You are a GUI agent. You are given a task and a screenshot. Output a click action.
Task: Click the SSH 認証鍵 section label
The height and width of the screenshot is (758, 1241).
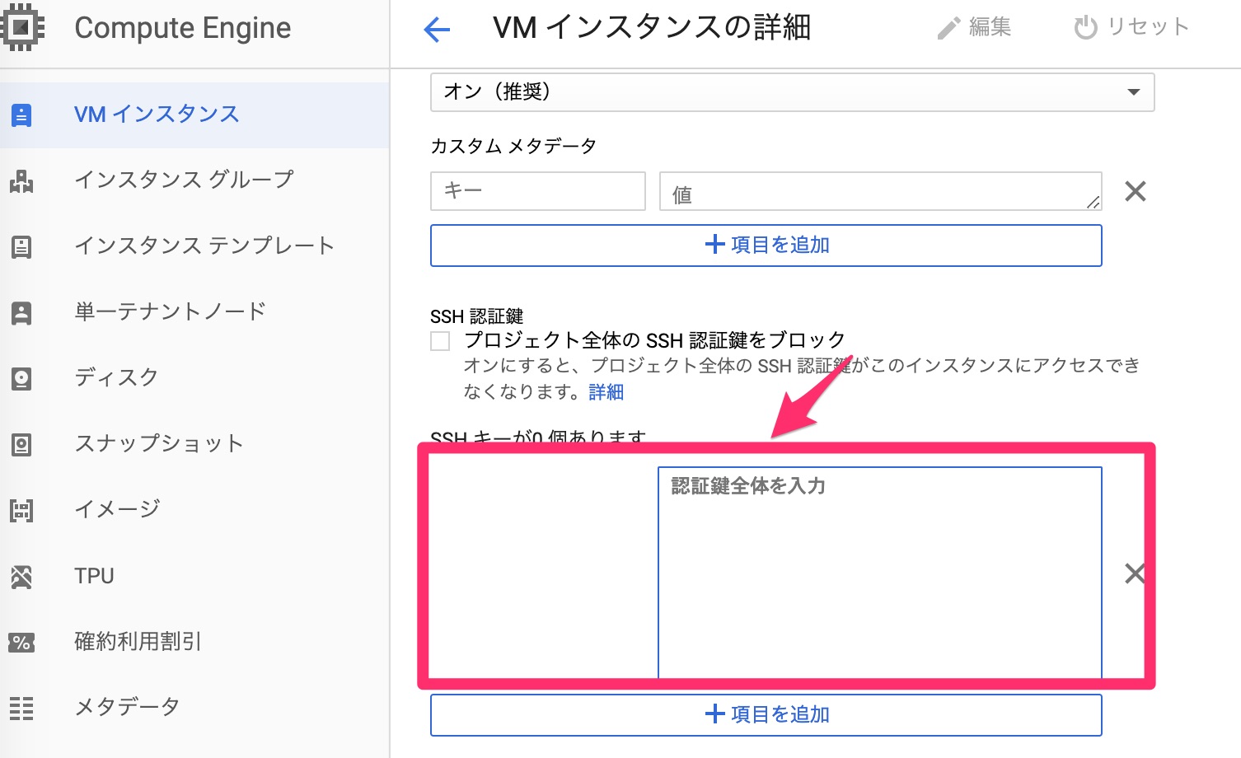tap(477, 316)
